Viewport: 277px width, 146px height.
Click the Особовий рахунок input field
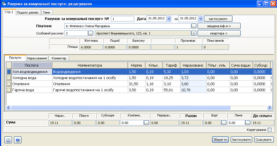pyautogui.click(x=76, y=33)
